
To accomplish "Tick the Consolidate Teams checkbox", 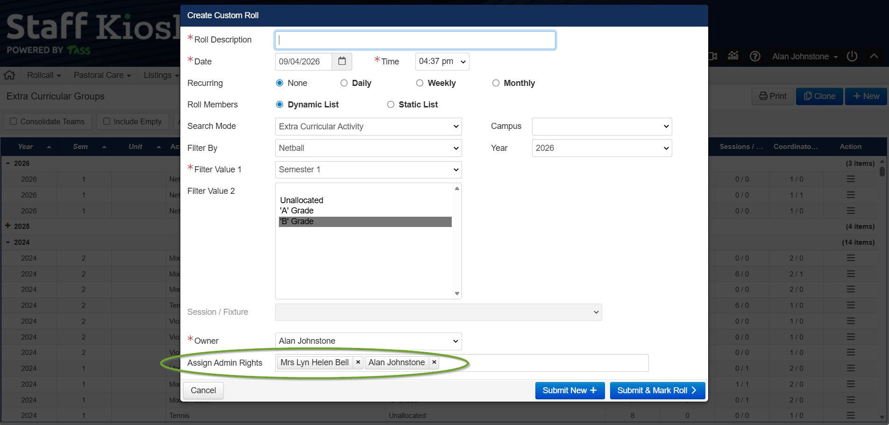I will [14, 121].
